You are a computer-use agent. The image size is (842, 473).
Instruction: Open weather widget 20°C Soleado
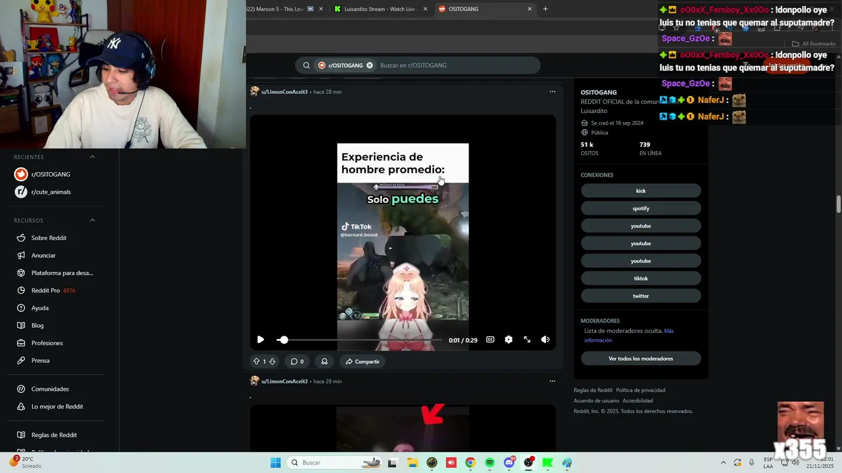[x=26, y=462]
